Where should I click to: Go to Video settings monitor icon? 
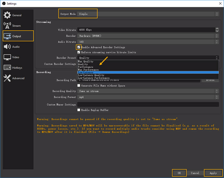point(7,57)
